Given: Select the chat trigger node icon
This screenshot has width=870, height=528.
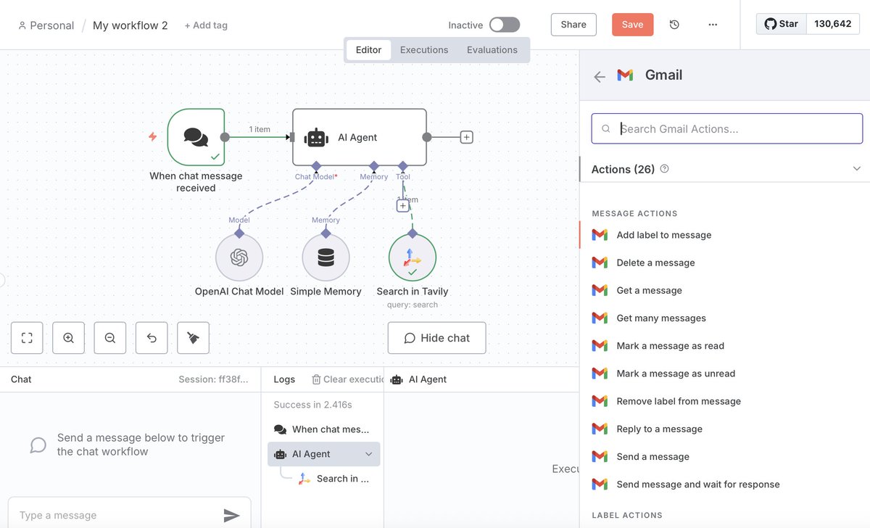Looking at the screenshot, I should [196, 137].
